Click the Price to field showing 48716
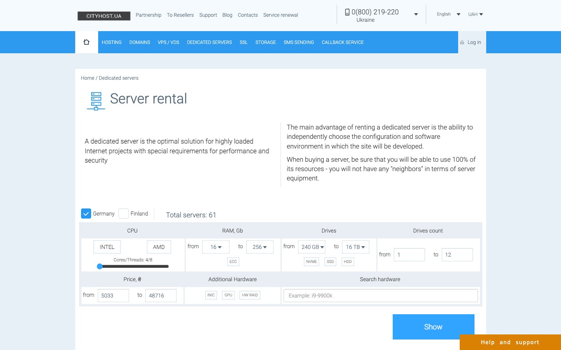This screenshot has width=561, height=350. 161,296
